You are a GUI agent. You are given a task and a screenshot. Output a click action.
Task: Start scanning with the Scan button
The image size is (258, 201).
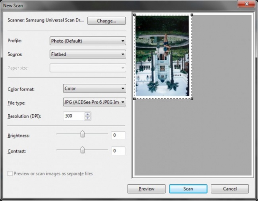[x=188, y=189]
